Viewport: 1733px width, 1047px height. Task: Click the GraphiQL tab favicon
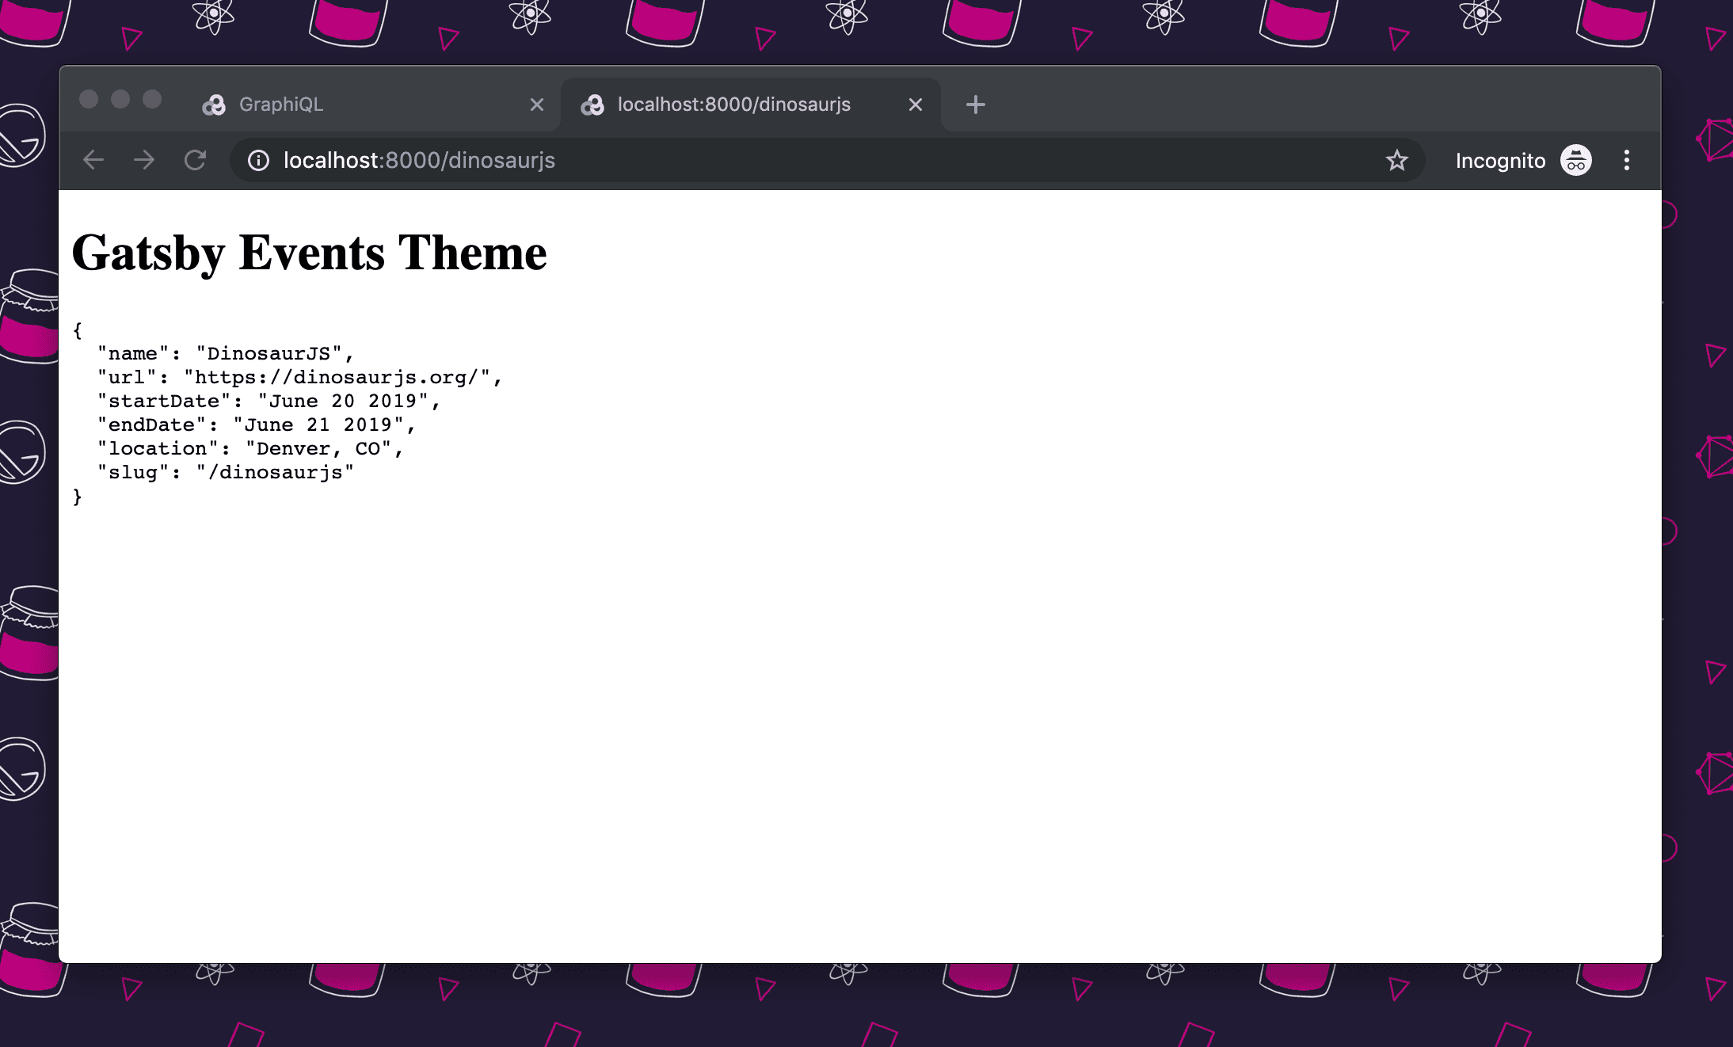click(x=214, y=105)
